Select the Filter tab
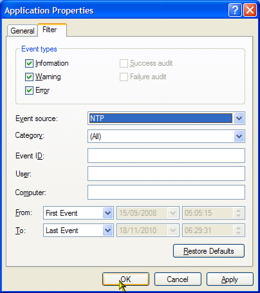Screen dimensions: 260x293 [50, 30]
